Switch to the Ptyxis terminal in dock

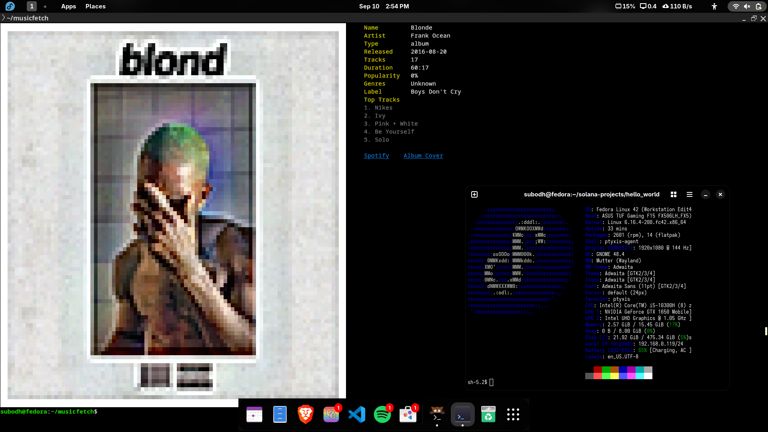(463, 414)
